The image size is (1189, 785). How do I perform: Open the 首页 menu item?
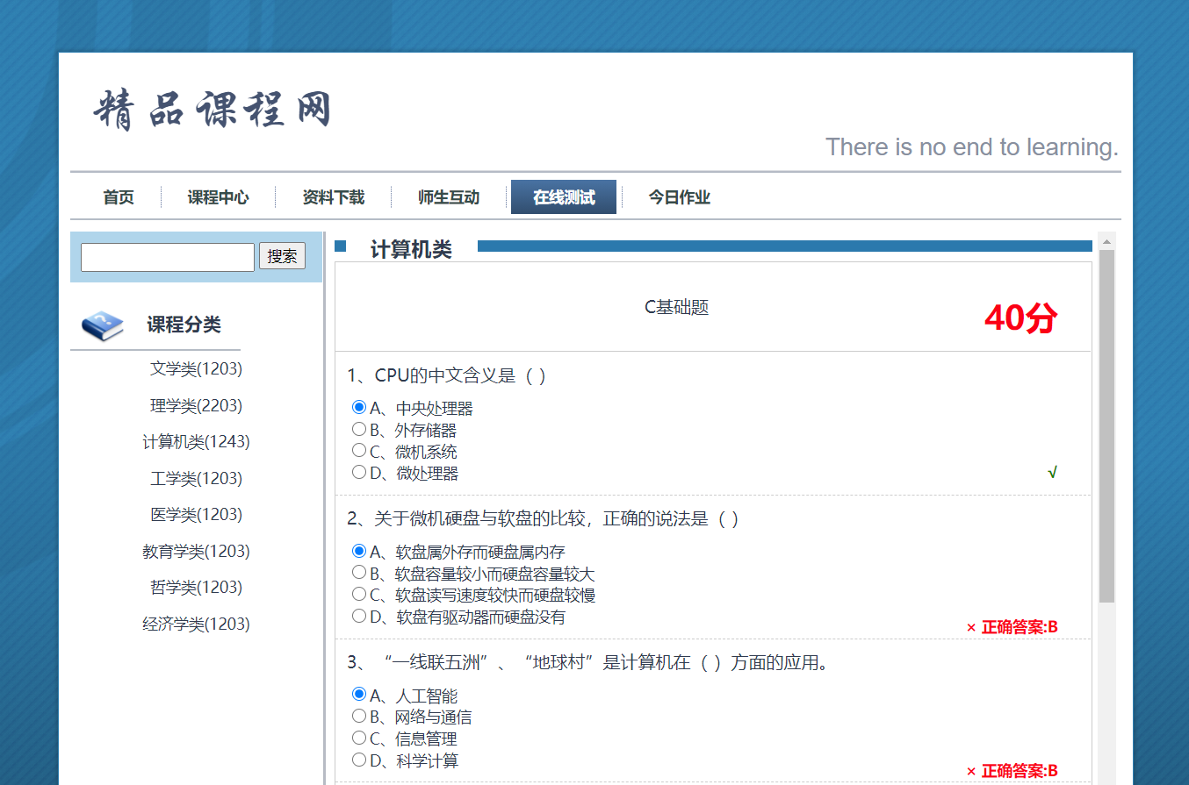[118, 196]
